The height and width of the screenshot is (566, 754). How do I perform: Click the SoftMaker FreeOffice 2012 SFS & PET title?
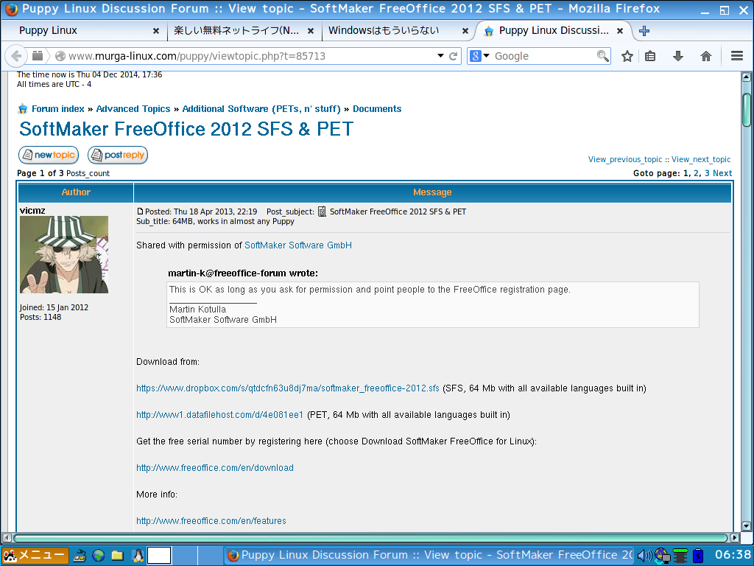point(186,129)
